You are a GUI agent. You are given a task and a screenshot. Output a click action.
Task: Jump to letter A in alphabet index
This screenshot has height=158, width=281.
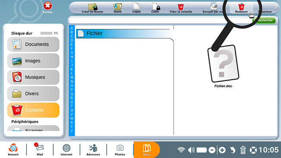click(72, 28)
